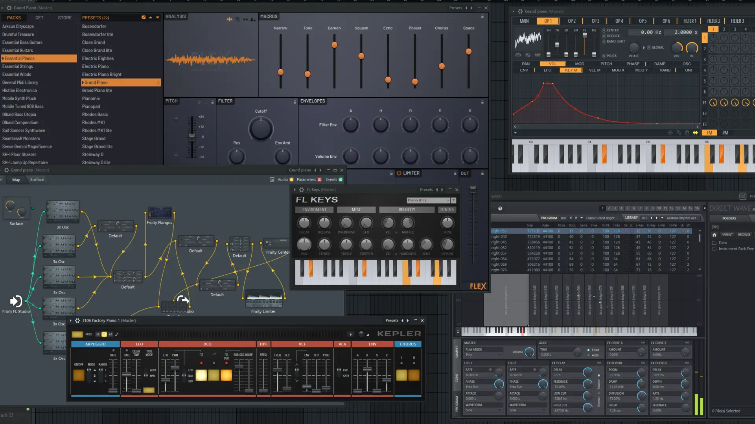This screenshot has height=424, width=755.
Task: Toggle the Macros panel lock icon
Action: tap(482, 16)
